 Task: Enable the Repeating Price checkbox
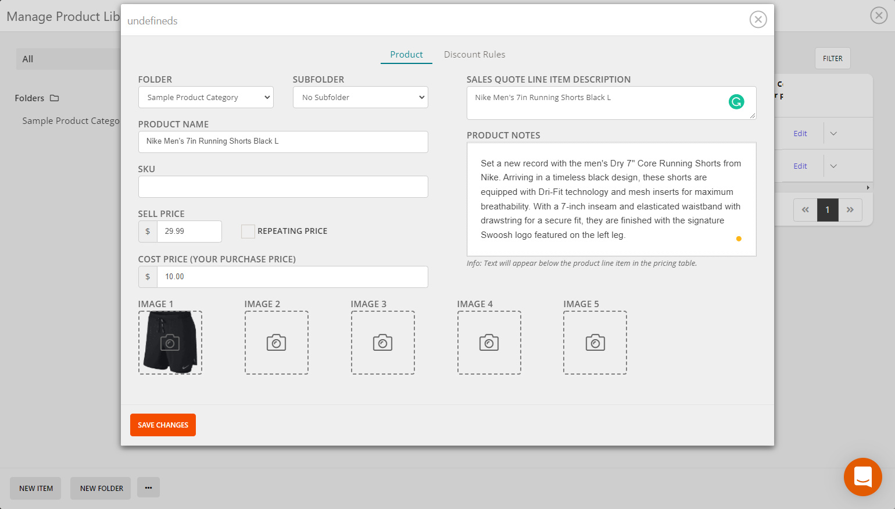click(248, 231)
